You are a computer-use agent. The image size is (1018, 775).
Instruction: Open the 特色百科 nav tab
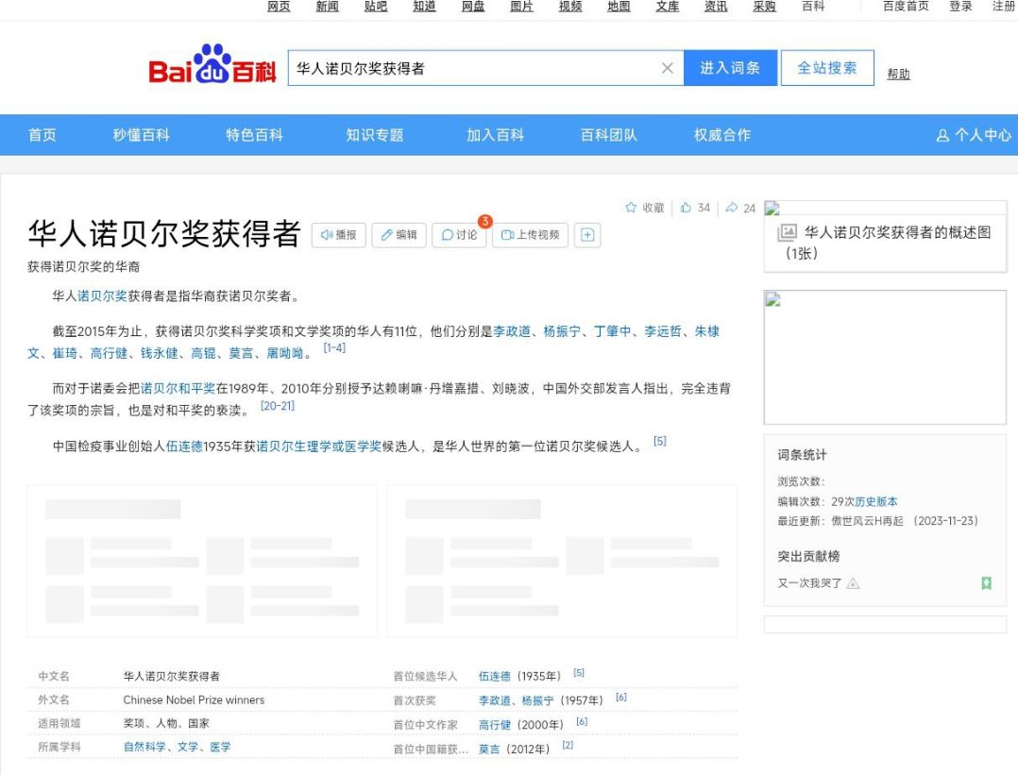[x=255, y=135]
